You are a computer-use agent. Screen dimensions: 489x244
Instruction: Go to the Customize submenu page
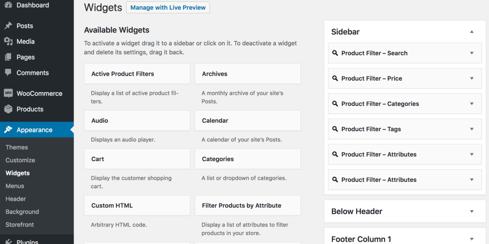pos(20,160)
